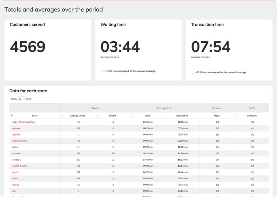Viewport: 277px width, 197px height.
Task: Open the Agnone store link
Action: point(16,135)
